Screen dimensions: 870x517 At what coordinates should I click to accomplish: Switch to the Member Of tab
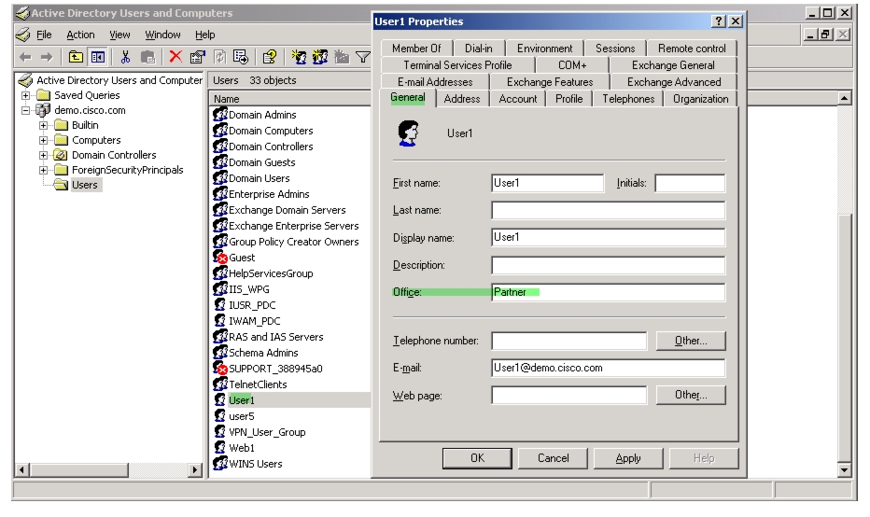coord(416,49)
